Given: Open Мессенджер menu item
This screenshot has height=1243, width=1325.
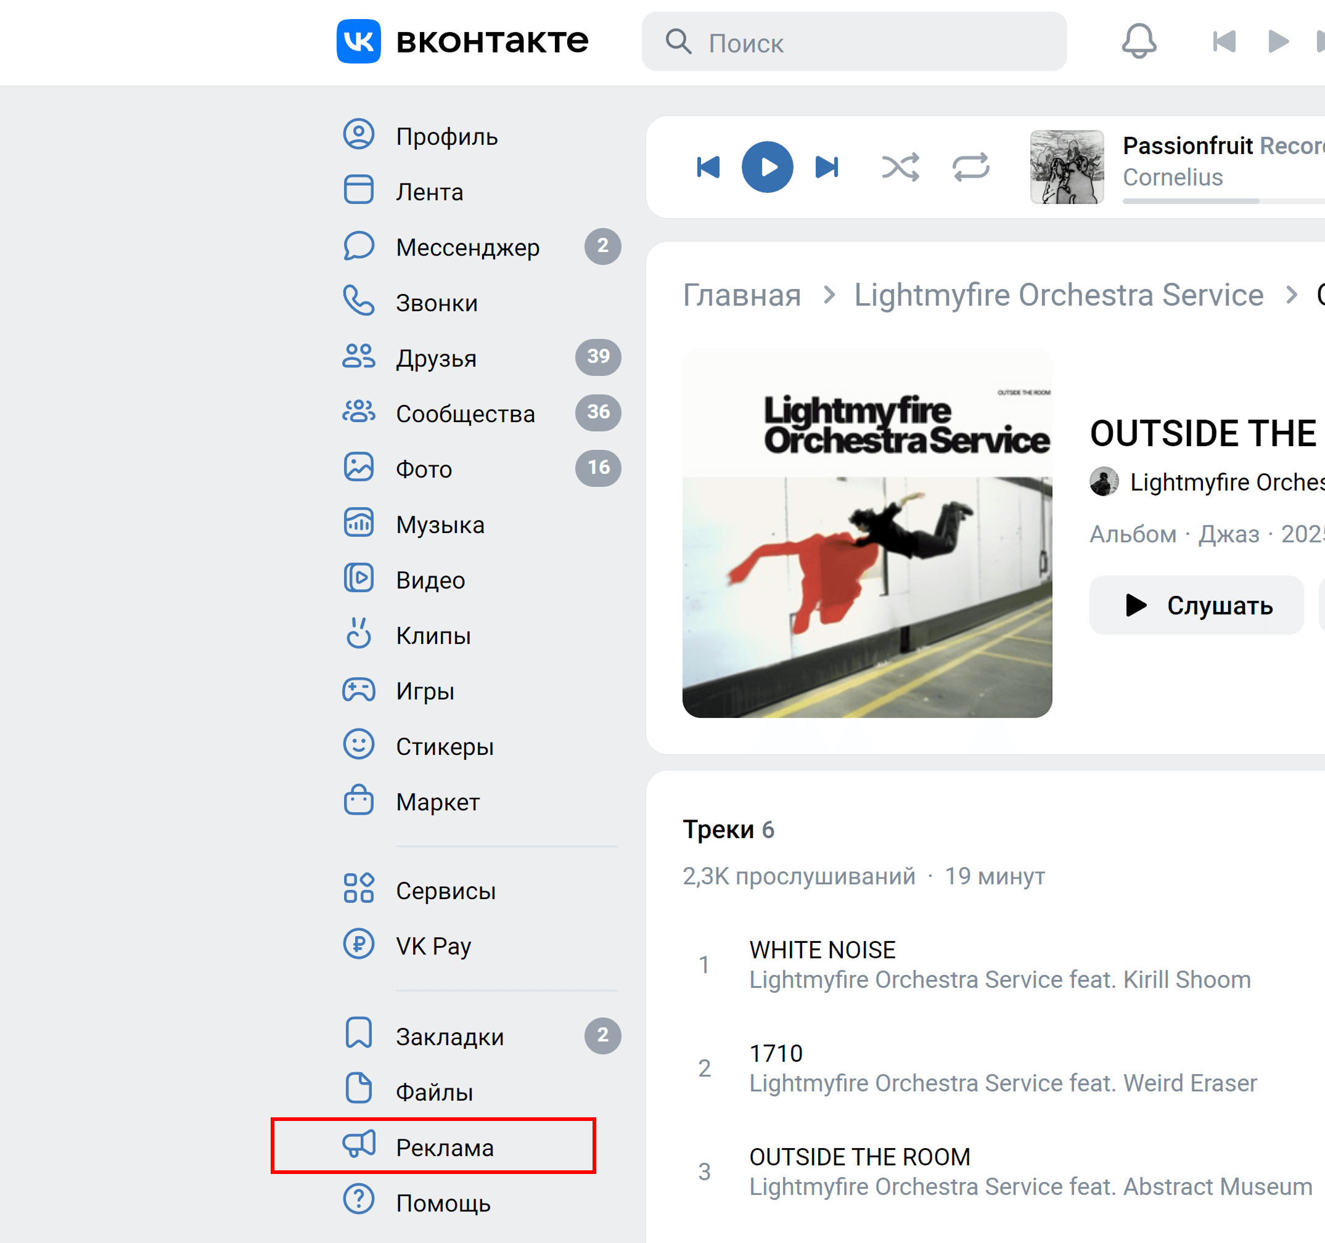Looking at the screenshot, I should coord(467,247).
